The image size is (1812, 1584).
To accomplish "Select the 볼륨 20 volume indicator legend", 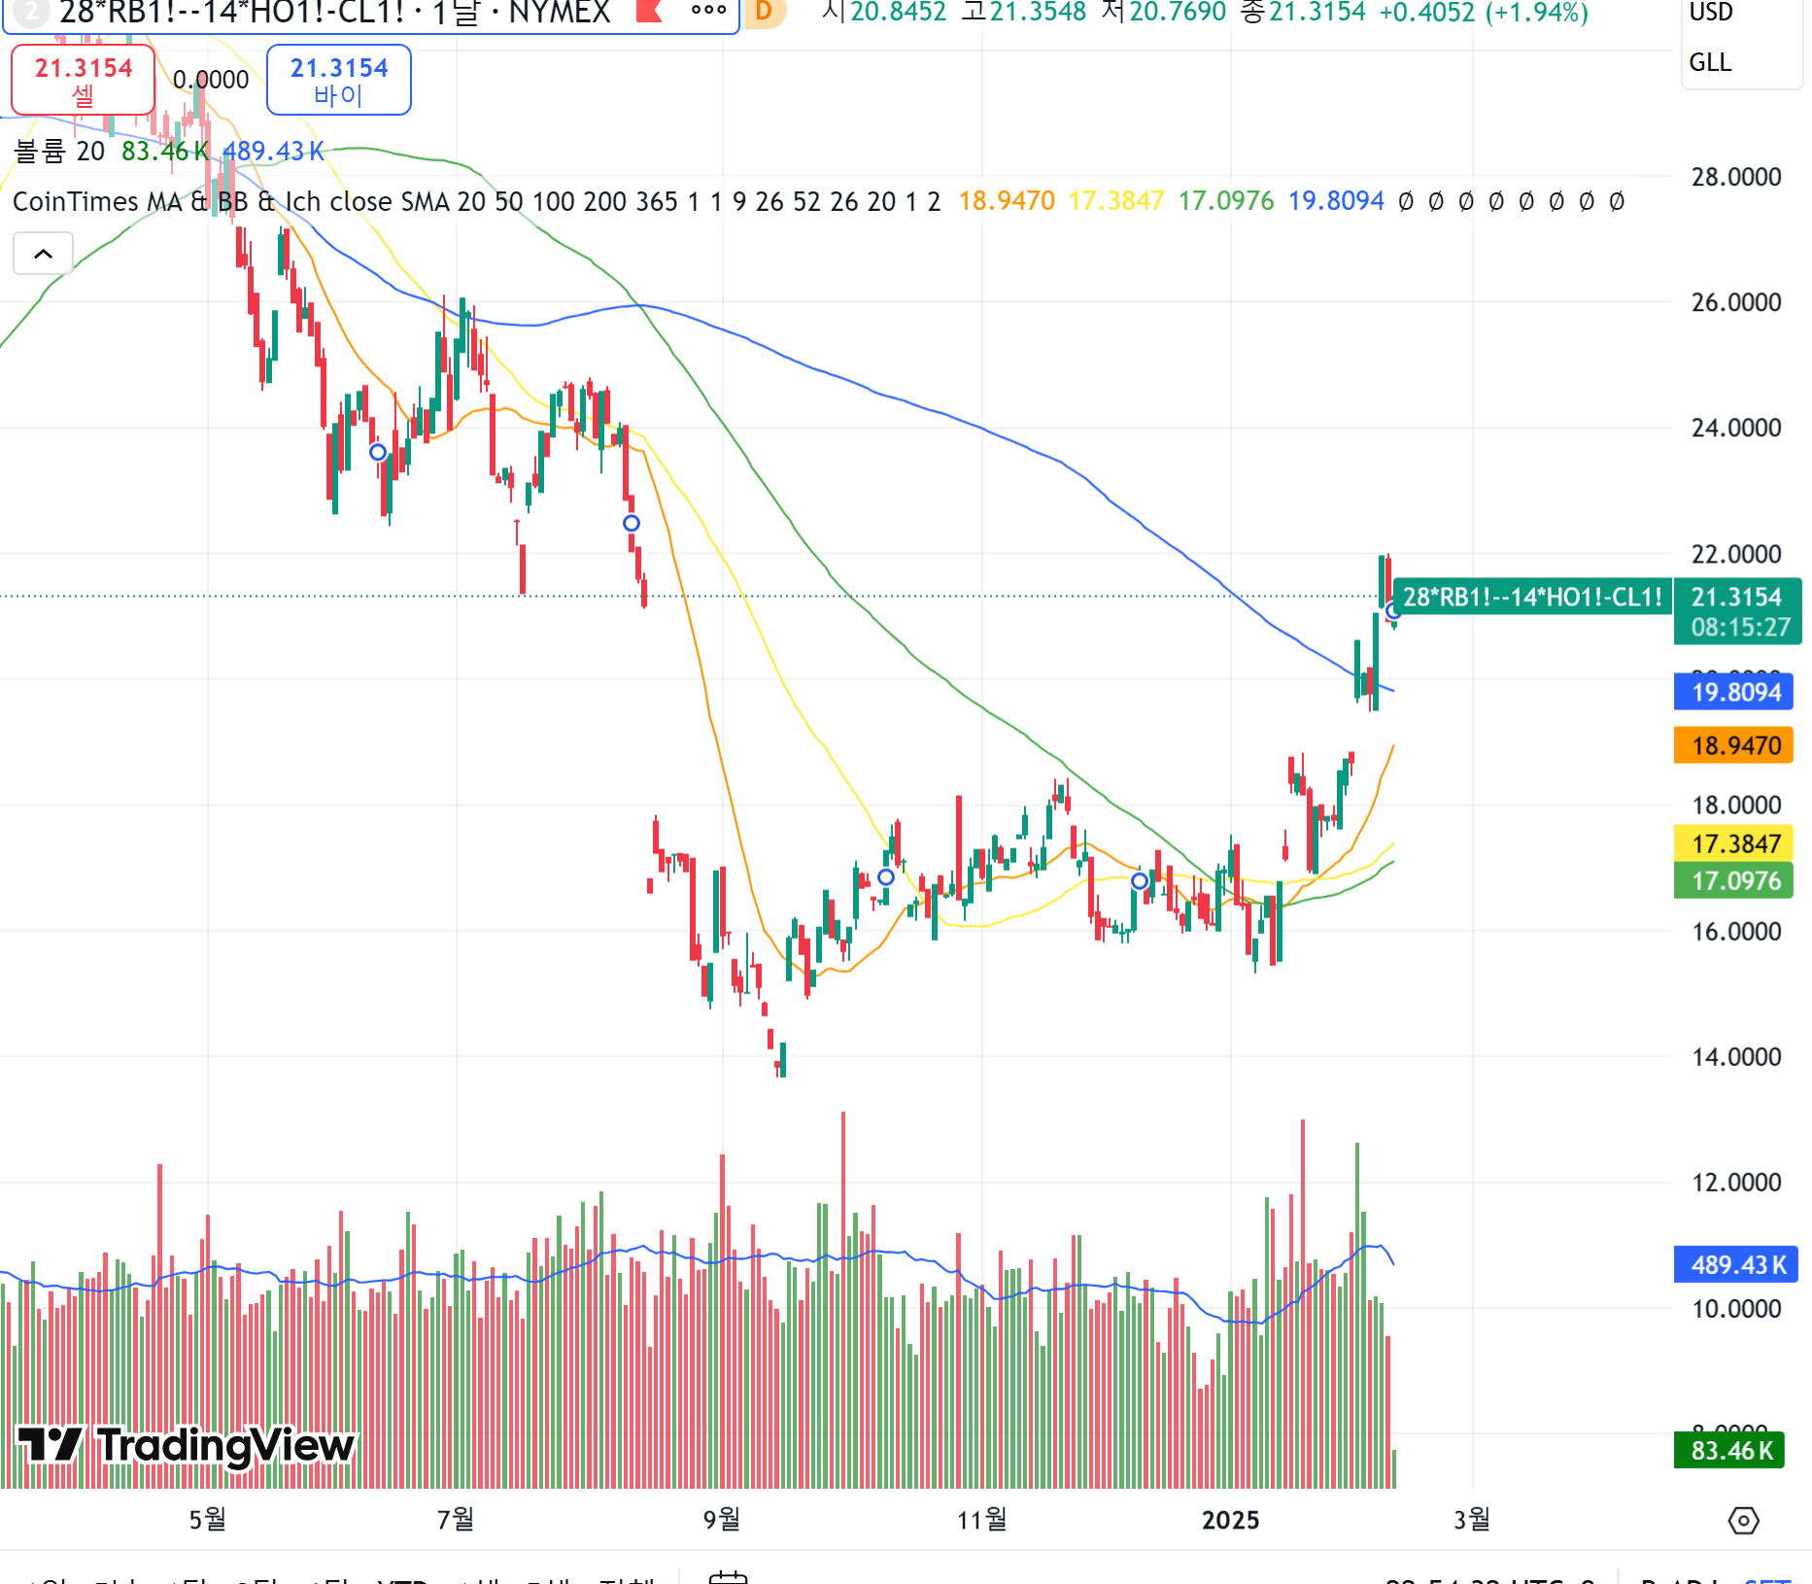I will [59, 152].
